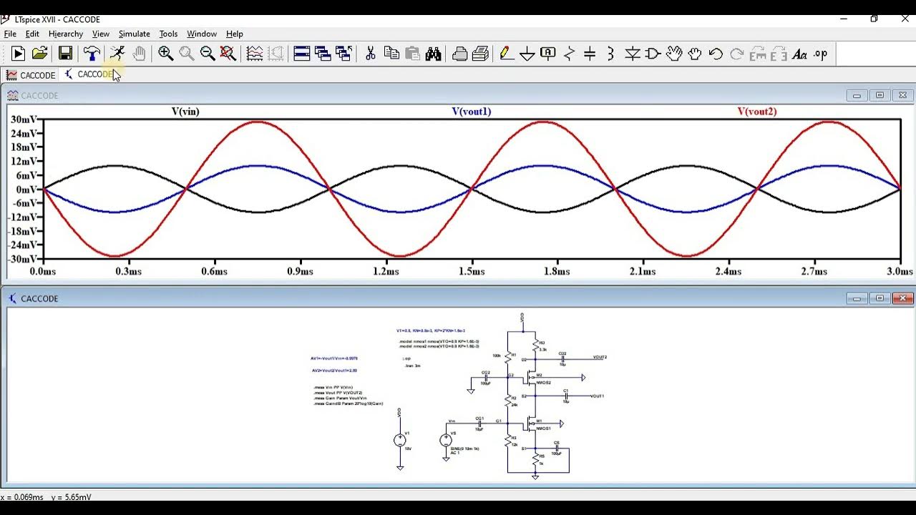Click the Pick Visible Traces icon

coord(255,54)
